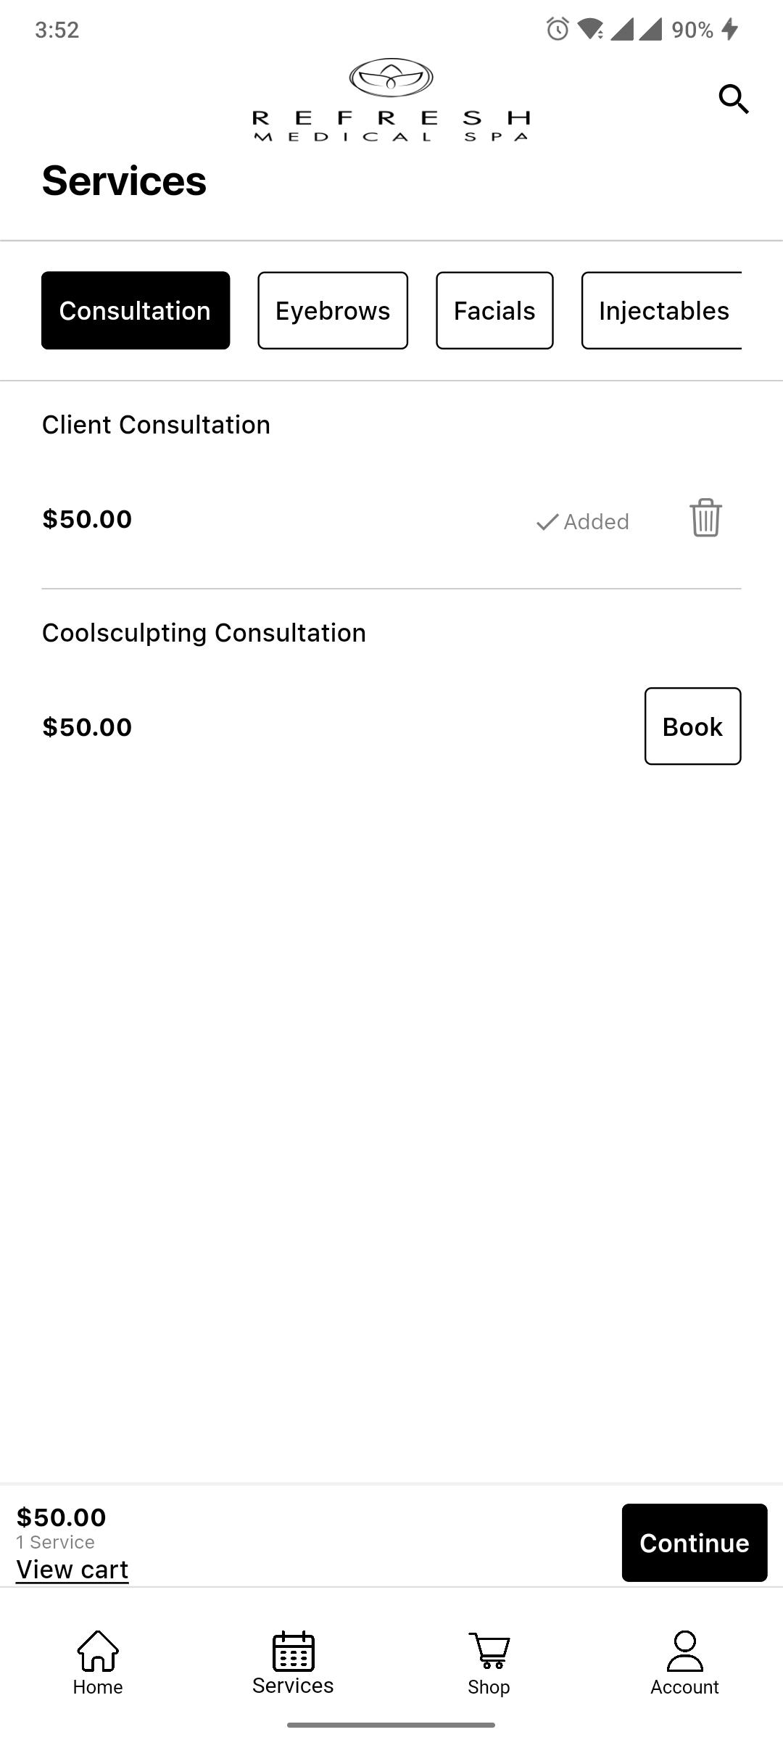Screen dimensions: 783x1740
Task: Open the Account person icon
Action: pos(684,1650)
